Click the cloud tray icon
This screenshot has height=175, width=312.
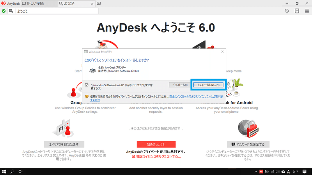point(283,171)
